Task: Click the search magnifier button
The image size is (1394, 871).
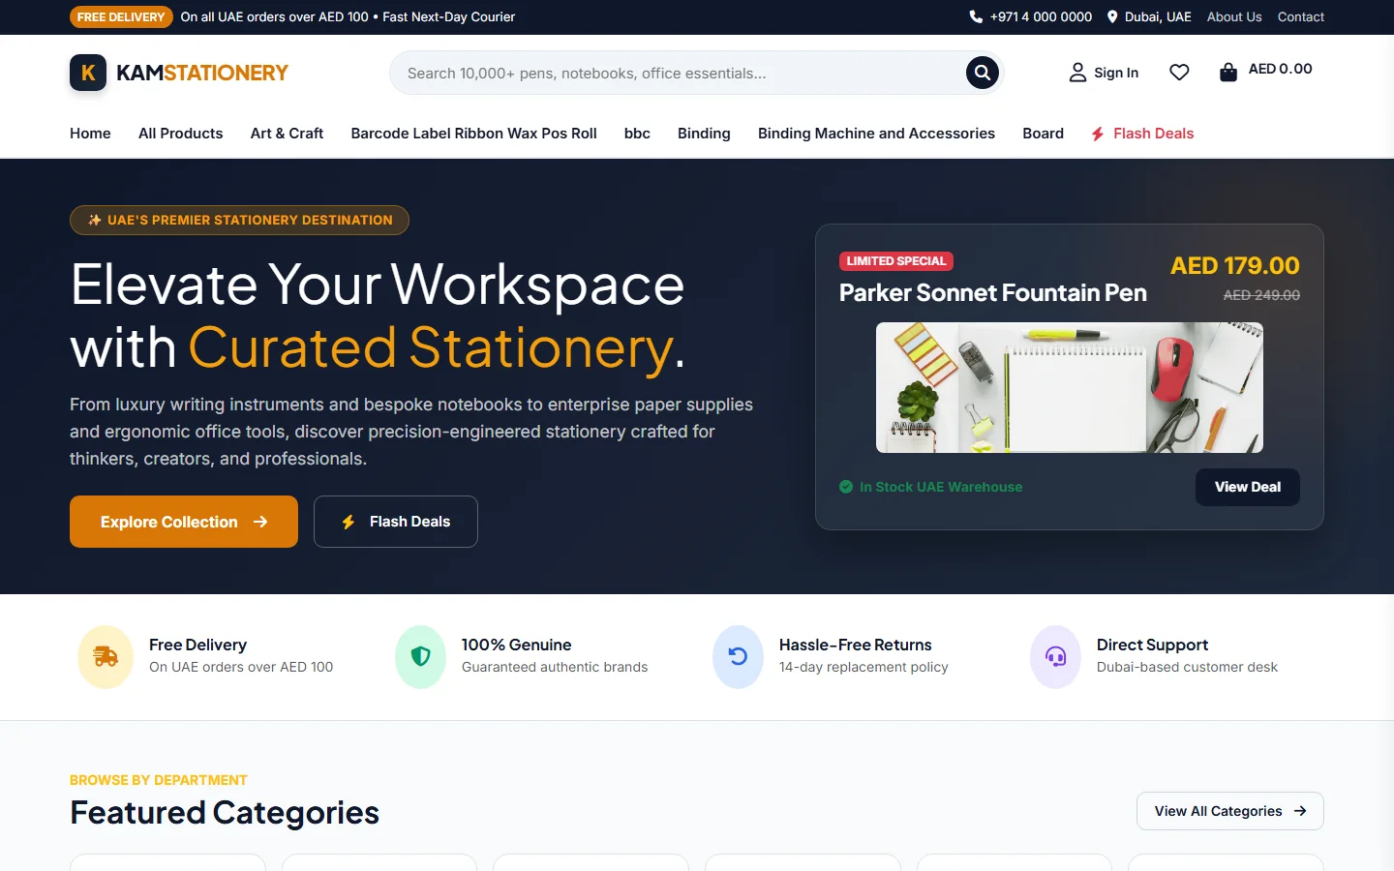Action: pos(982,73)
